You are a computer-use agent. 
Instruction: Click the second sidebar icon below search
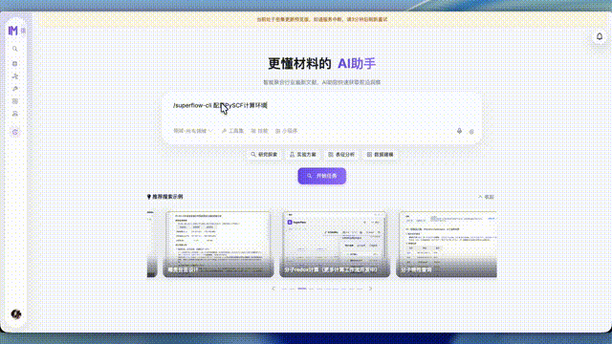[15, 64]
